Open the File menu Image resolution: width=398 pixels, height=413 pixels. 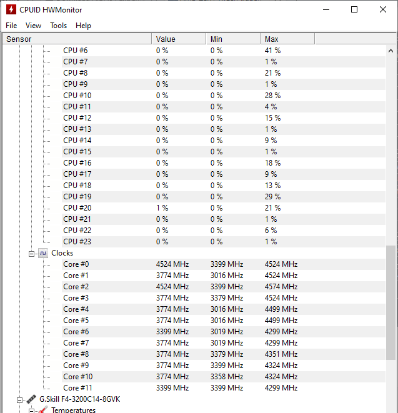[11, 26]
